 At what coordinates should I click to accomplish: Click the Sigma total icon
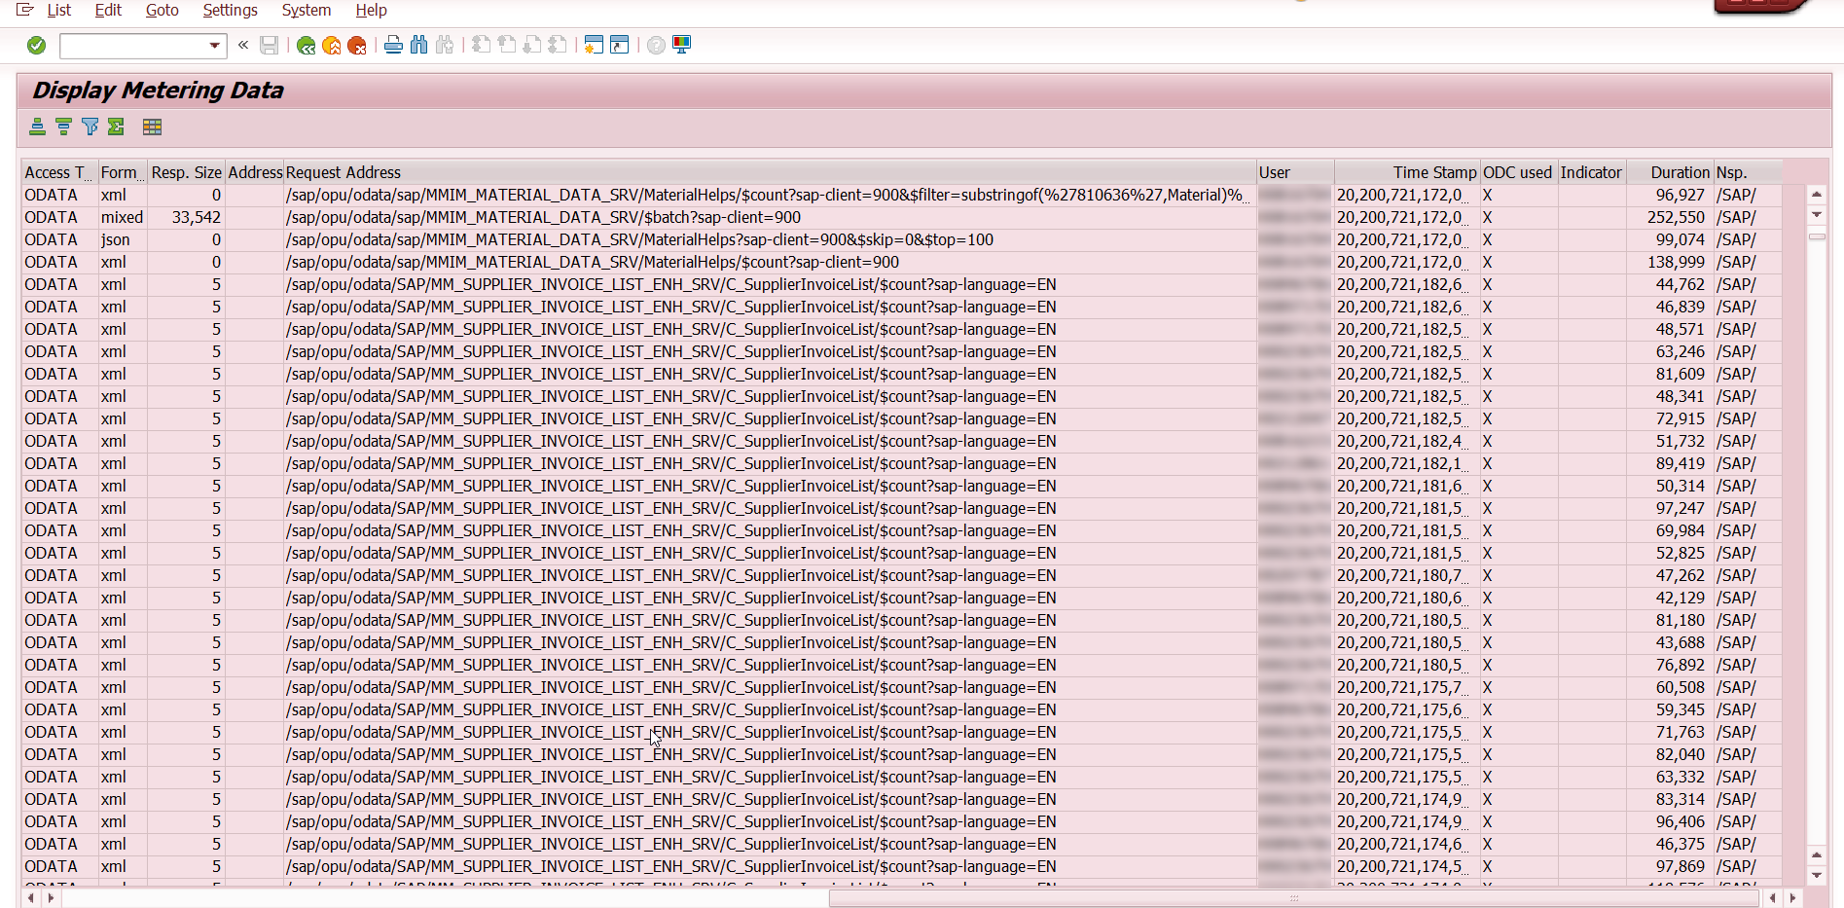(x=116, y=127)
